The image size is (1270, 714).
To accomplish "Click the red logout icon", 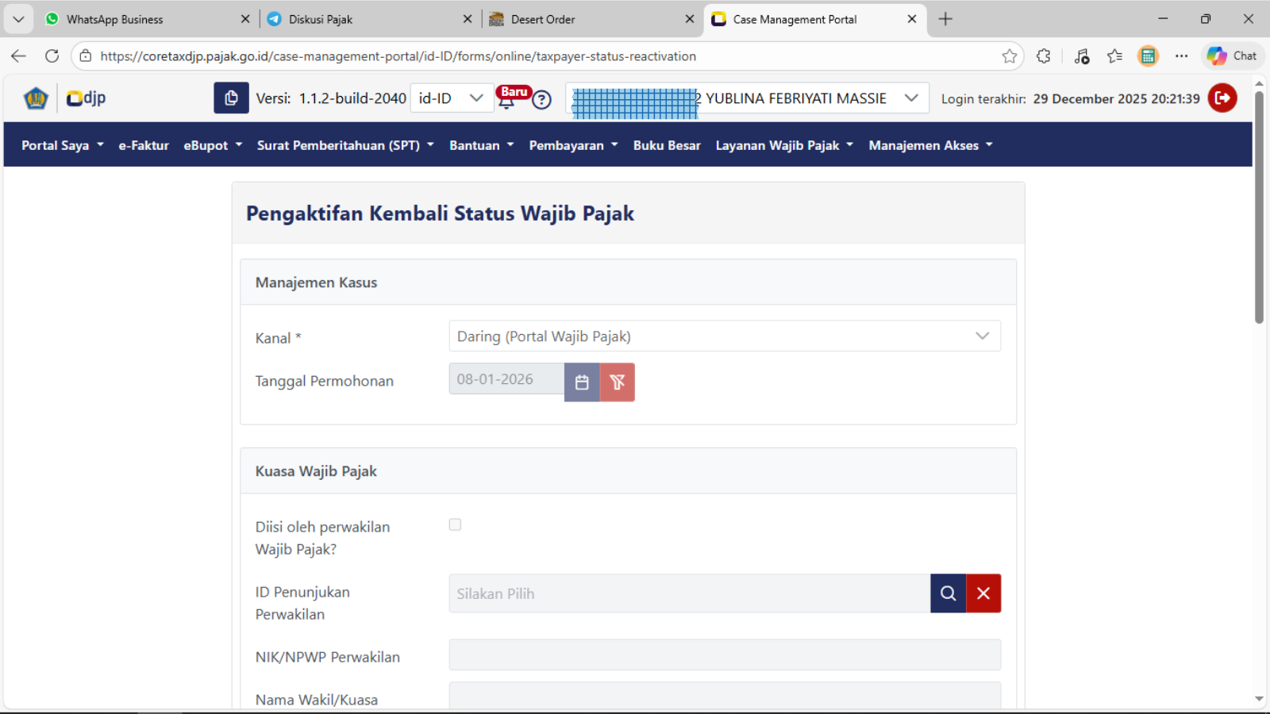I will click(1222, 98).
